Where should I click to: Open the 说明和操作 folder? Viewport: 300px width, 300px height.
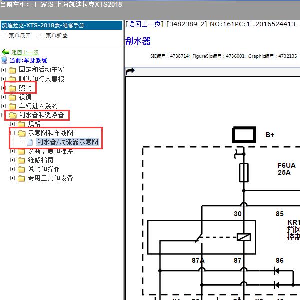(44, 169)
